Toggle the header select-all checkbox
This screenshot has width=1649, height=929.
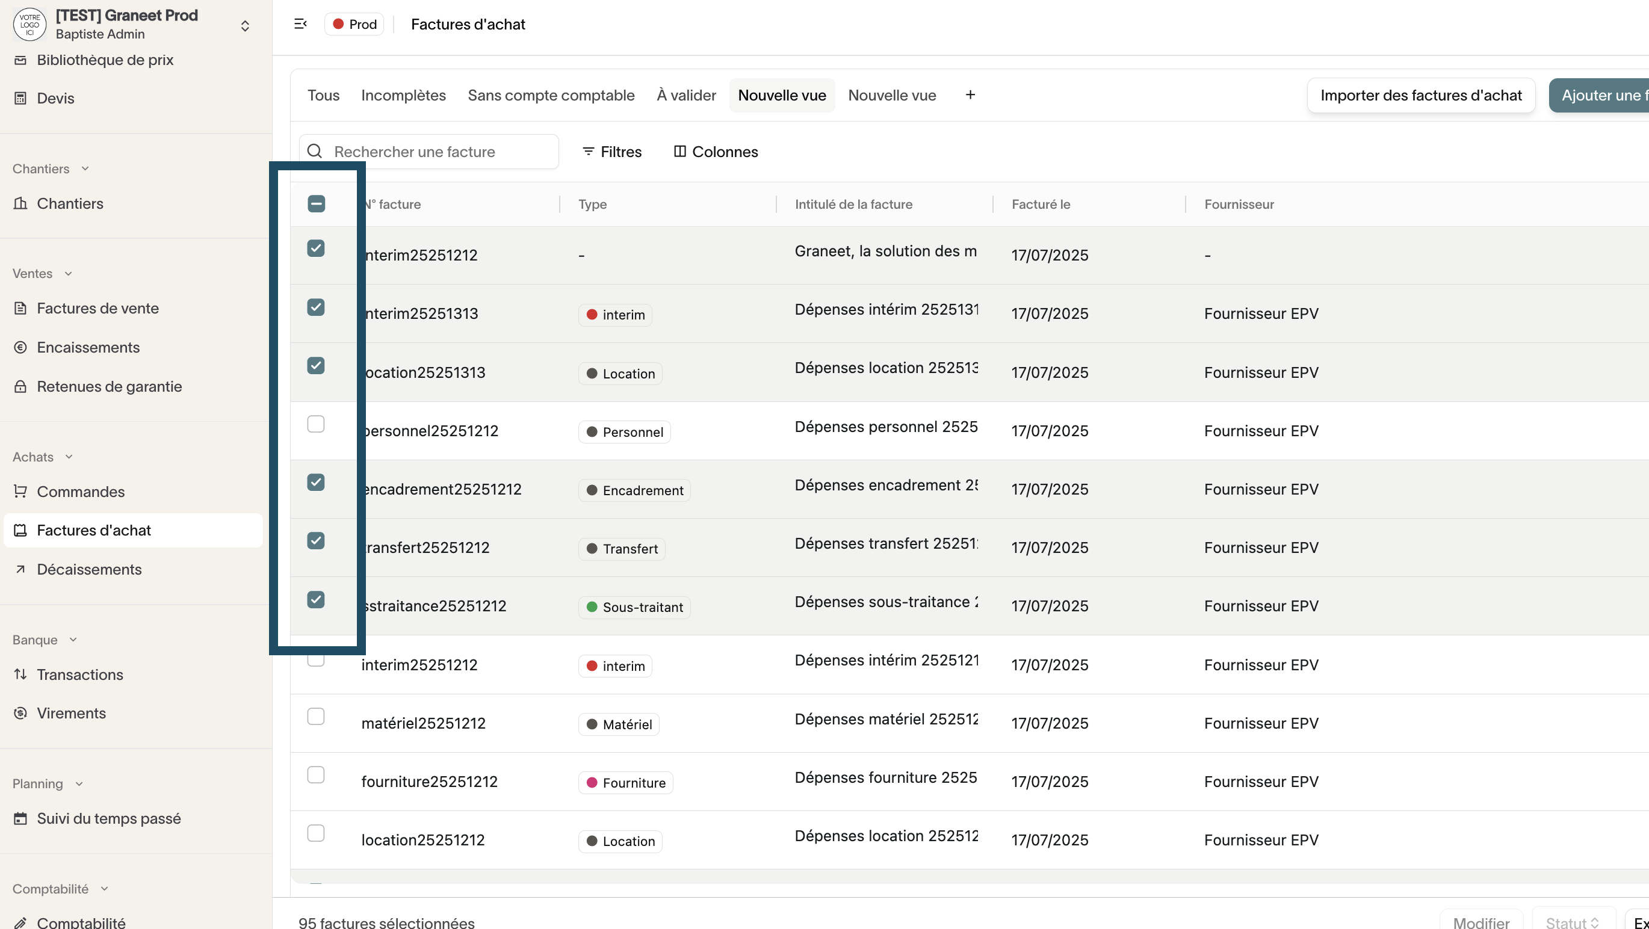coord(315,204)
